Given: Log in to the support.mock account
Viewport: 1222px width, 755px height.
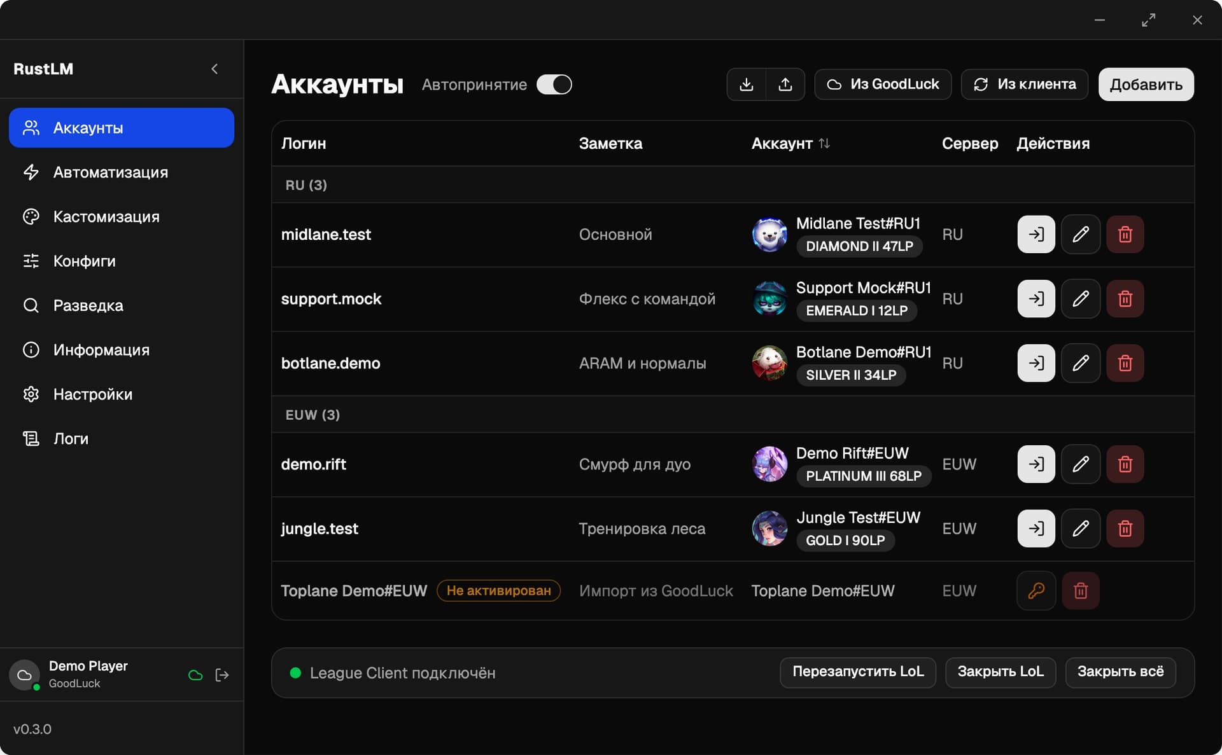Looking at the screenshot, I should coord(1036,299).
